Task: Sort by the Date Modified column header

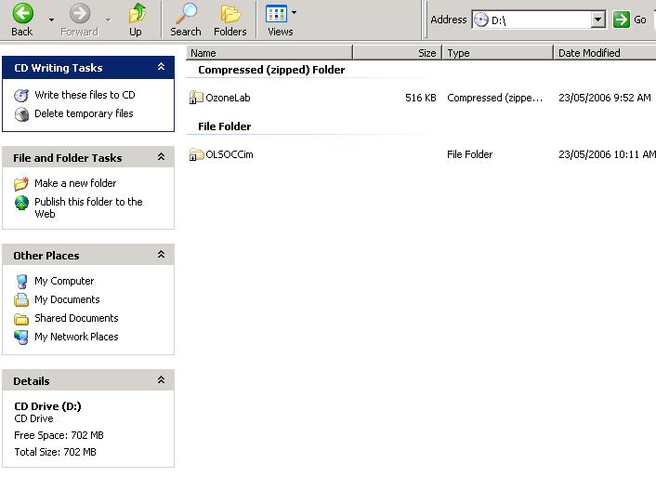Action: point(605,53)
